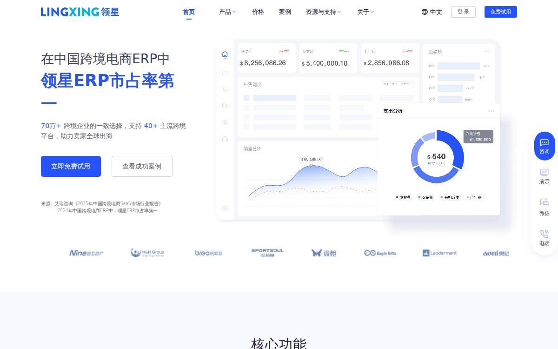Click the Ninestar brand logo
Screen dimensions: 558x349
pyautogui.click(x=86, y=253)
